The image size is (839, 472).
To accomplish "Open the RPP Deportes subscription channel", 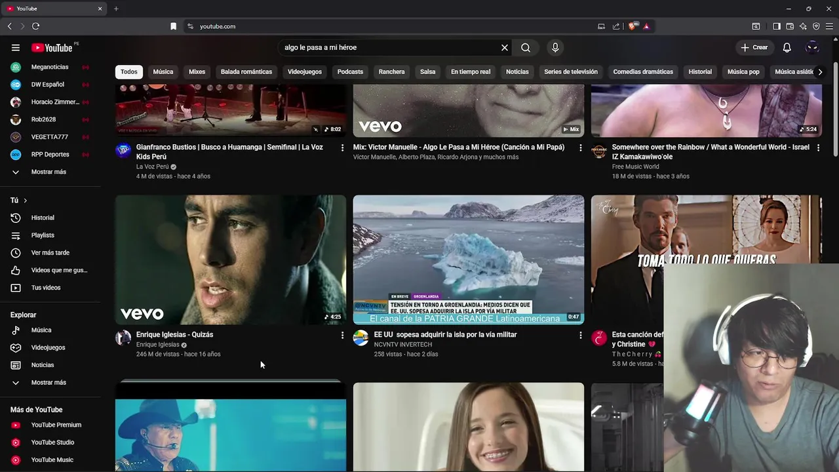I will [x=50, y=154].
